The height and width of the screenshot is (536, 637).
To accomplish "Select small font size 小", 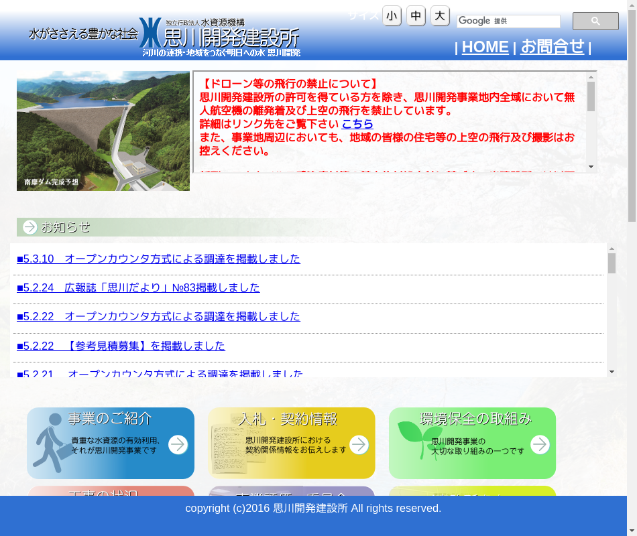I will pos(392,16).
